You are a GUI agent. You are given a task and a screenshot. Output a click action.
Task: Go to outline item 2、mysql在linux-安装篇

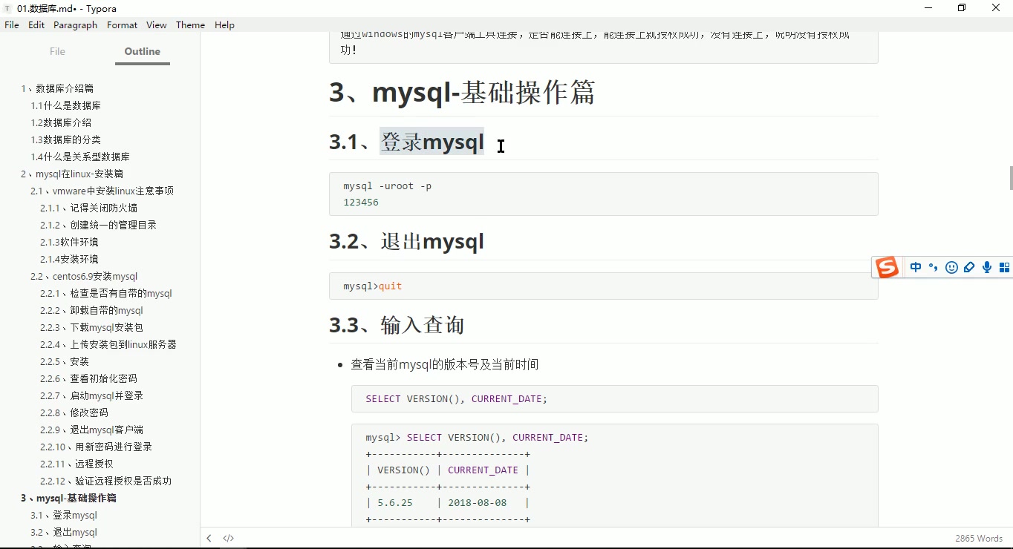pos(72,174)
